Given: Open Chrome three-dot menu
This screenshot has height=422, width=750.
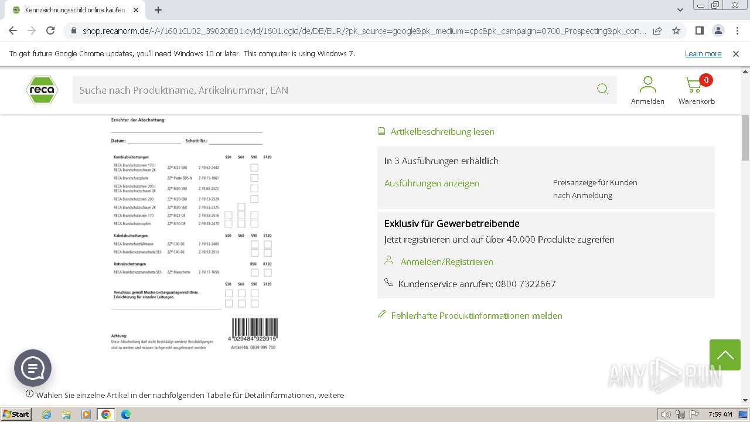Looking at the screenshot, I should pyautogui.click(x=737, y=30).
